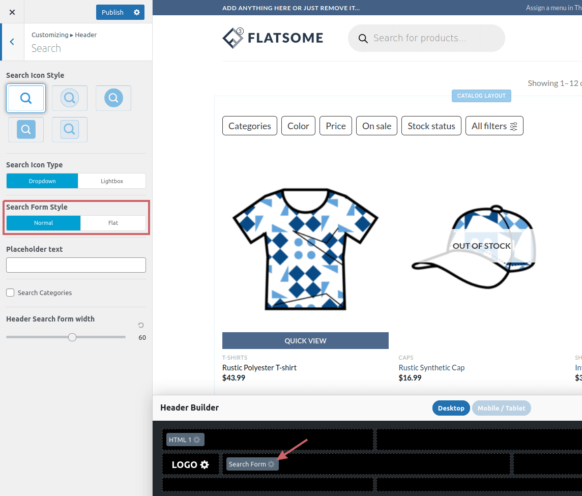The image size is (582, 496).
Task: Select the filled circle search icon style
Action: tap(113, 98)
